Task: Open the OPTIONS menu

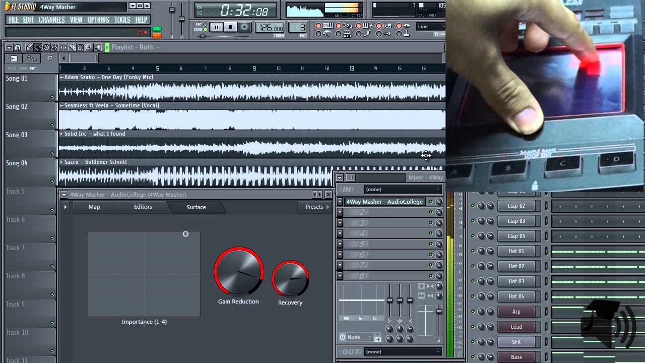Action: point(98,20)
